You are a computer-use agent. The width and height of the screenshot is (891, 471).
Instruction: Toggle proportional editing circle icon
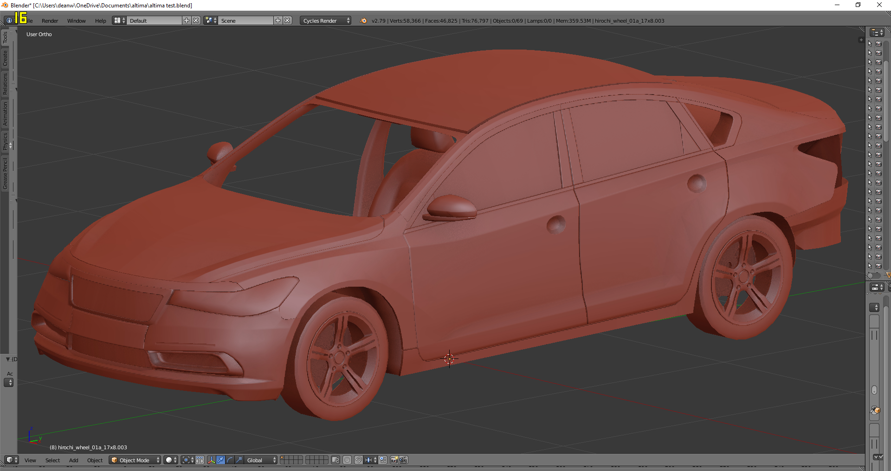(347, 460)
